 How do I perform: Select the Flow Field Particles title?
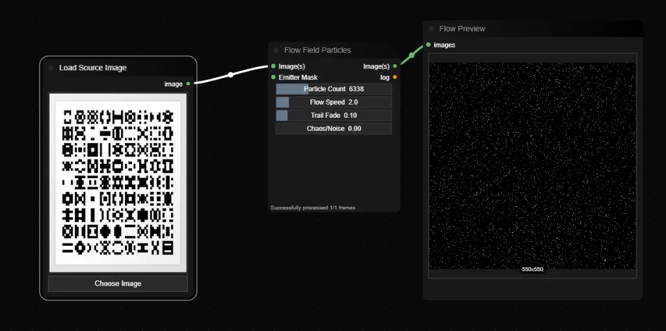[317, 50]
